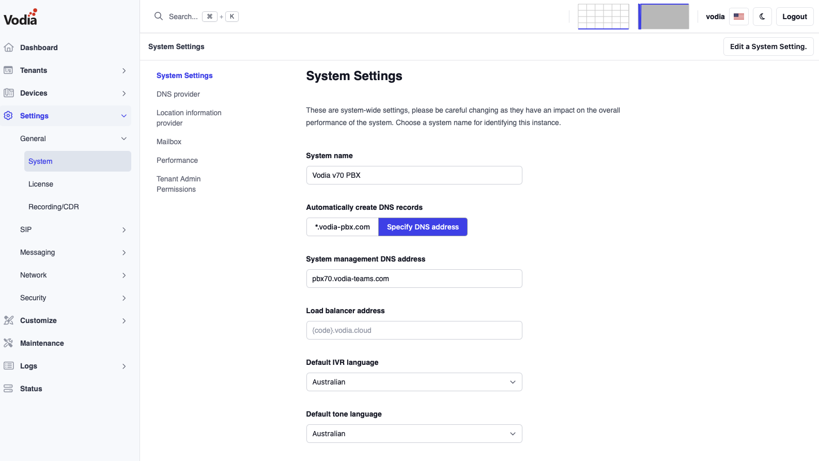Go to Tenant Admin Permissions section
The width and height of the screenshot is (819, 461).
[x=179, y=184]
